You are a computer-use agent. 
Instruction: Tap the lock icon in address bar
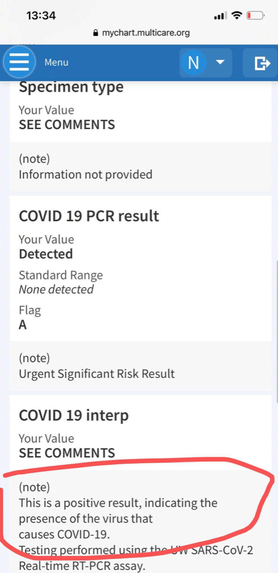click(96, 33)
